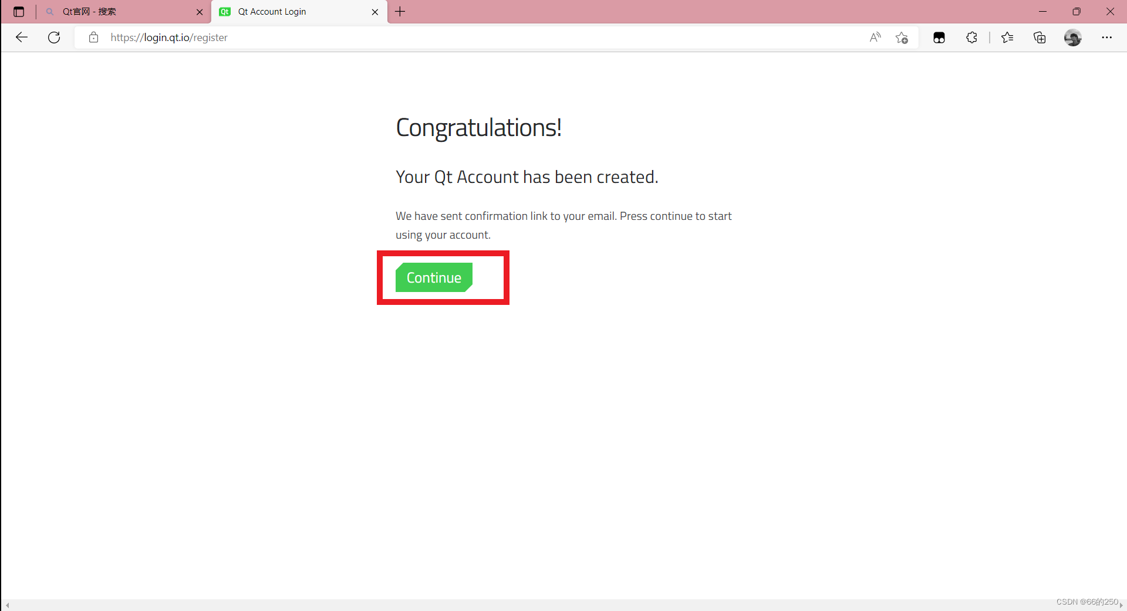Click the horizontal scrollbar left arrow
This screenshot has width=1127, height=611.
pos(7,605)
